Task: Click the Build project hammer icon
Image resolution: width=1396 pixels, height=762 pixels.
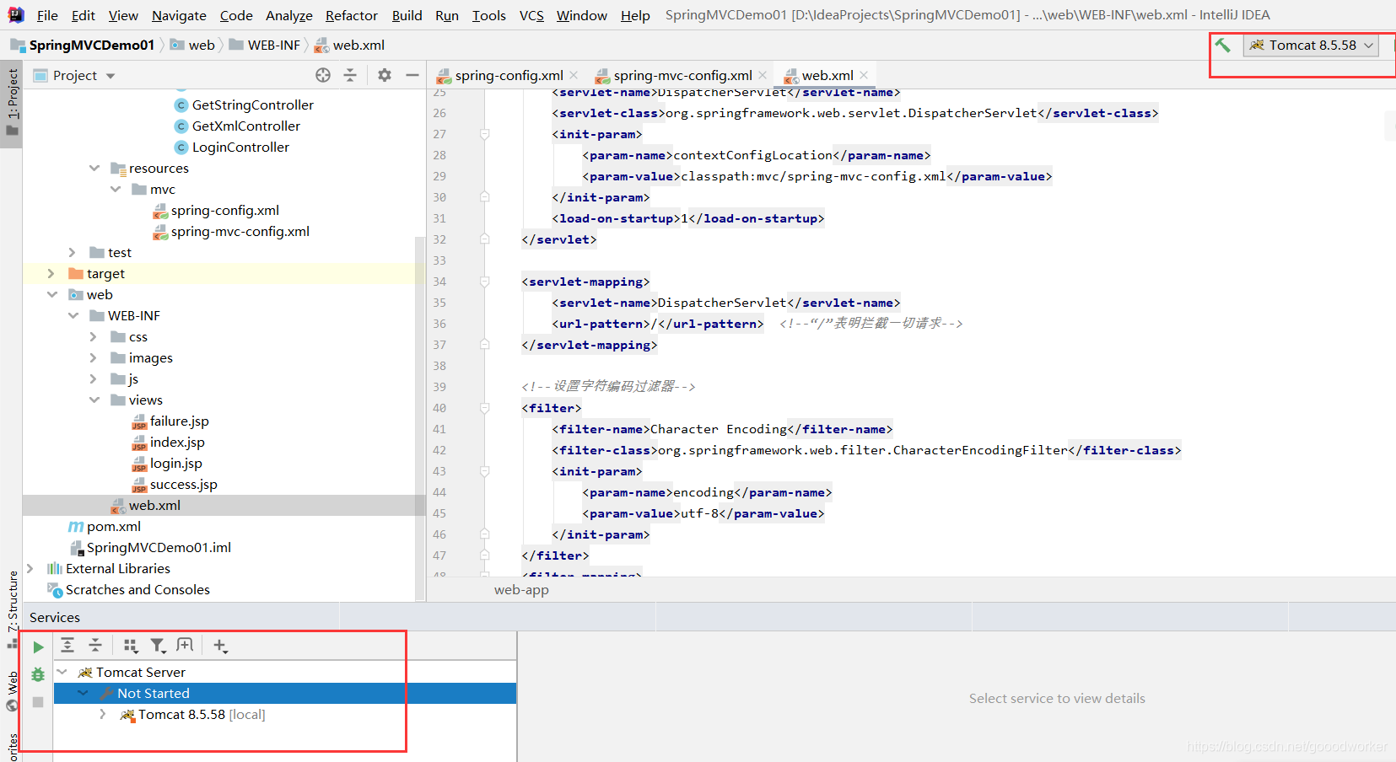Action: click(x=1222, y=46)
